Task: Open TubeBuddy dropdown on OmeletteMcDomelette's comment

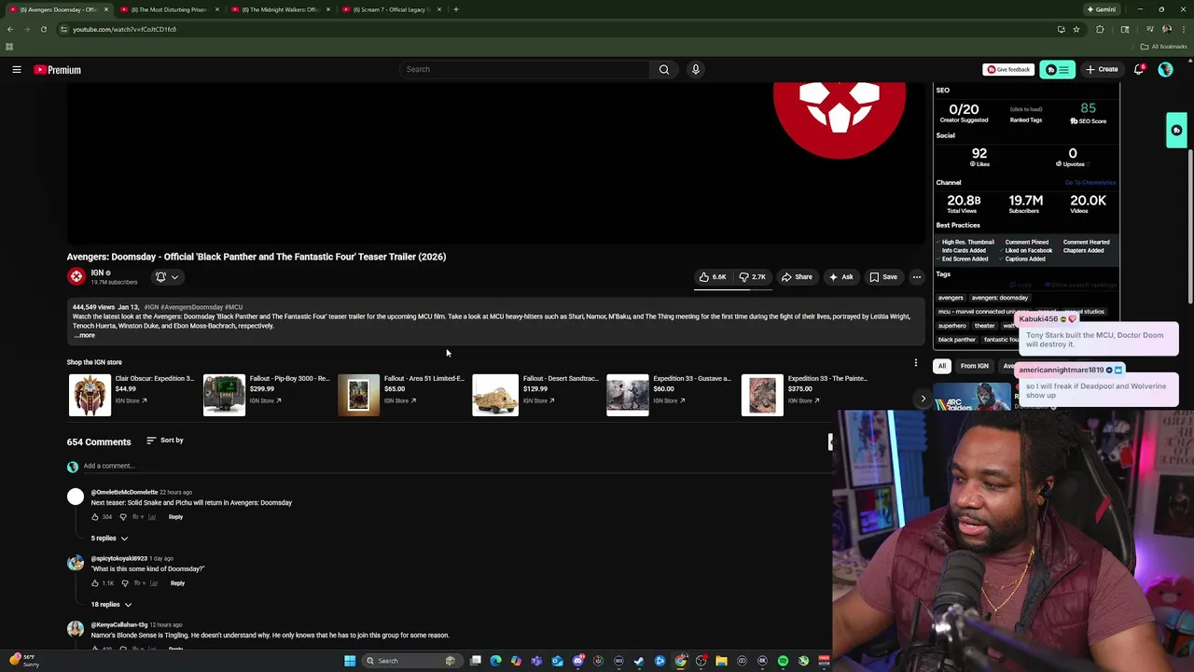Action: coord(138,517)
